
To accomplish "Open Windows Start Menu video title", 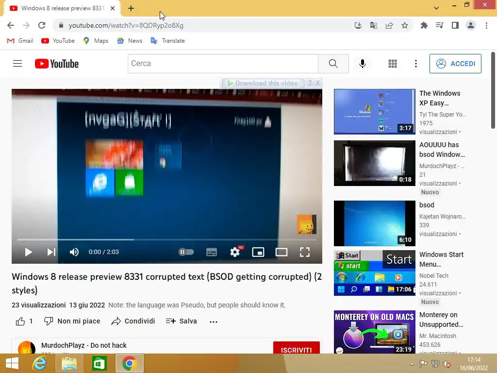I will click(x=441, y=259).
